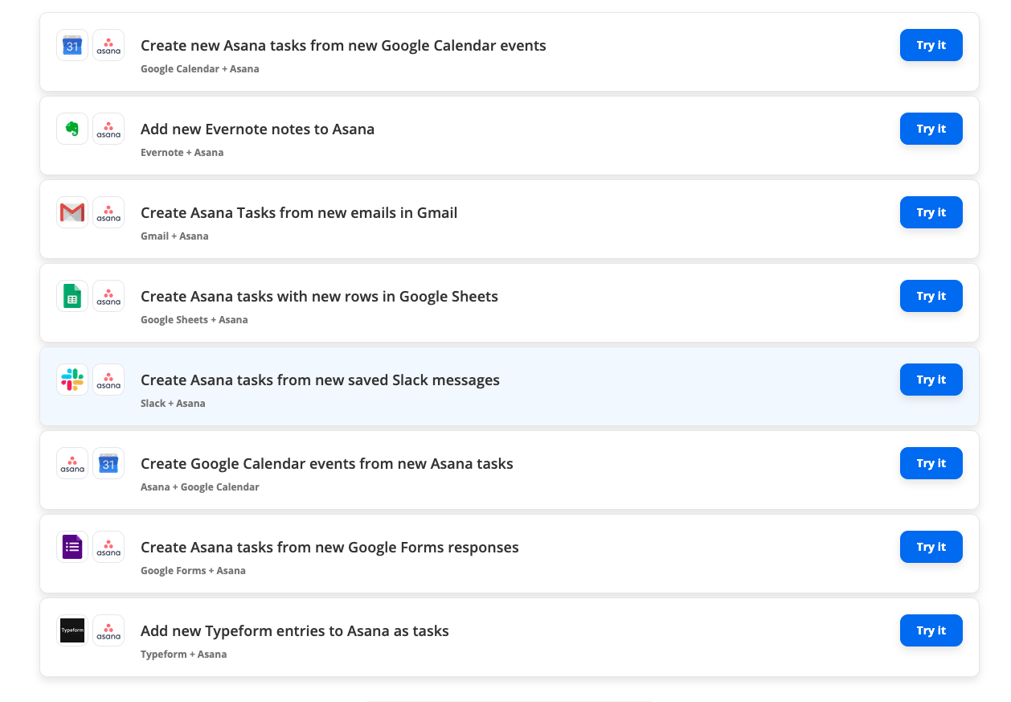Try it for Evernote notes to Asana
The width and height of the screenshot is (1011, 702).
(931, 129)
